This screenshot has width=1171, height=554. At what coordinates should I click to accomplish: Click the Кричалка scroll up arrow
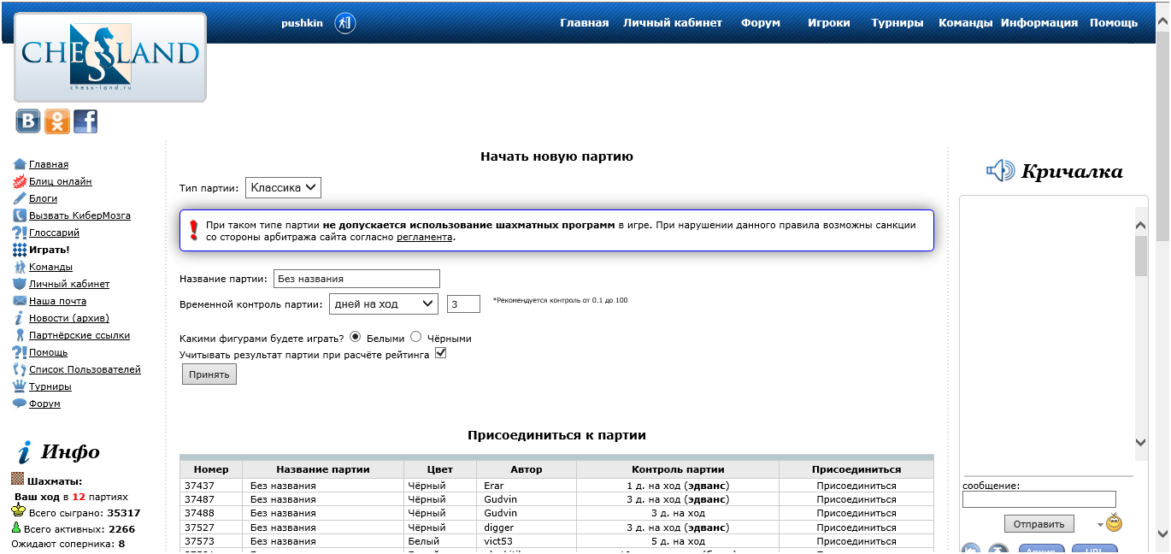click(x=1141, y=224)
